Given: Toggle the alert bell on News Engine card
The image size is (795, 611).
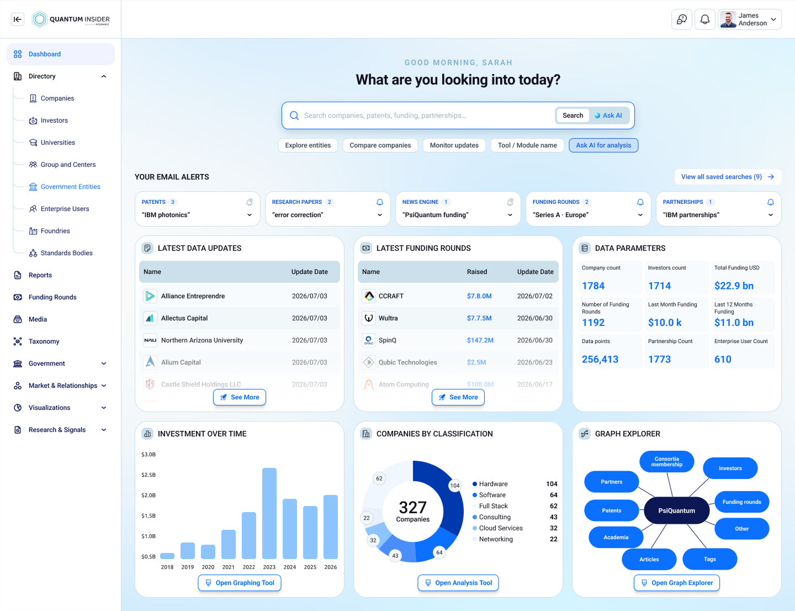Looking at the screenshot, I should point(510,202).
